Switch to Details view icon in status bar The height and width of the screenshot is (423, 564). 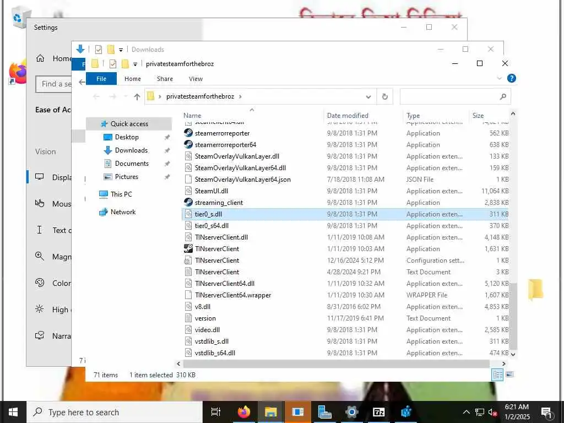click(x=497, y=375)
